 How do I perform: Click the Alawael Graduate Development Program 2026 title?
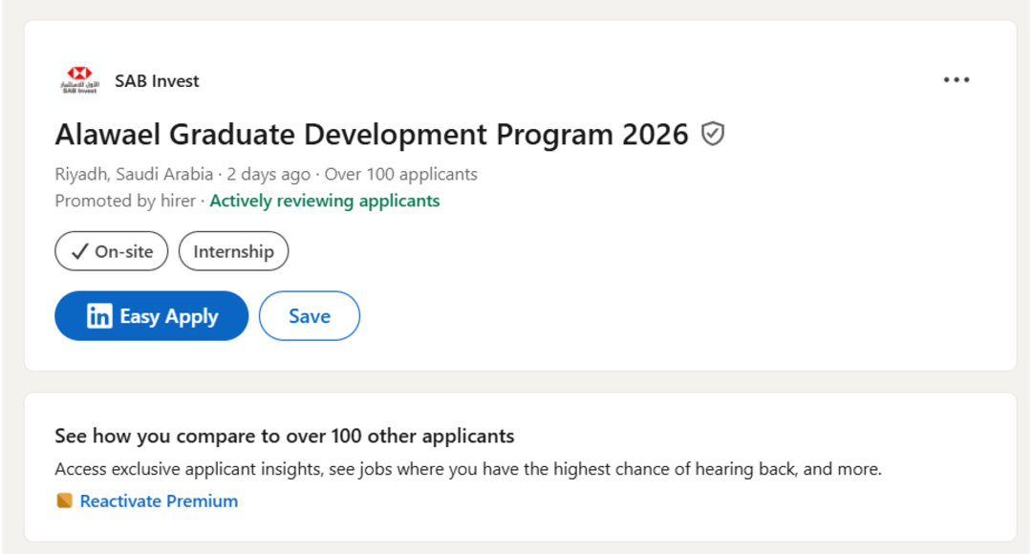[x=371, y=135]
